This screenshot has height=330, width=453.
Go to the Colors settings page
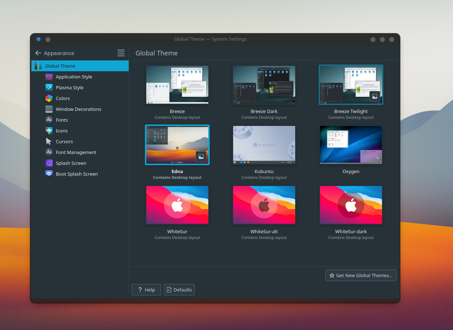coord(80,98)
